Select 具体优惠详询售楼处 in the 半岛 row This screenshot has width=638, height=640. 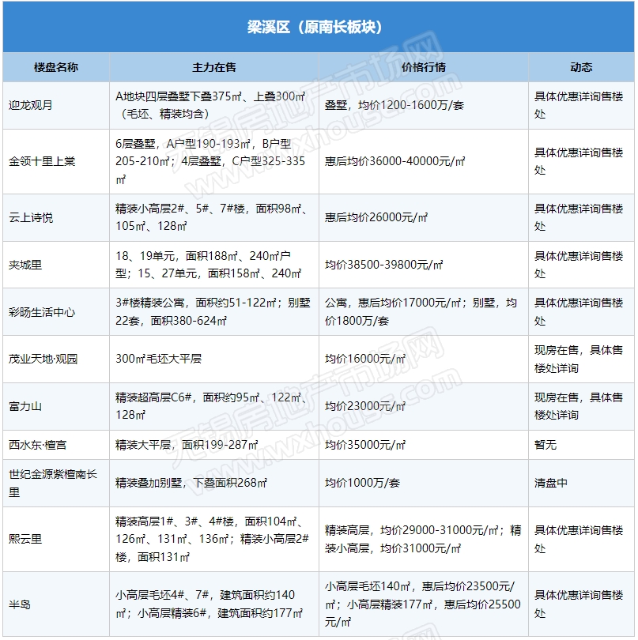click(x=579, y=604)
